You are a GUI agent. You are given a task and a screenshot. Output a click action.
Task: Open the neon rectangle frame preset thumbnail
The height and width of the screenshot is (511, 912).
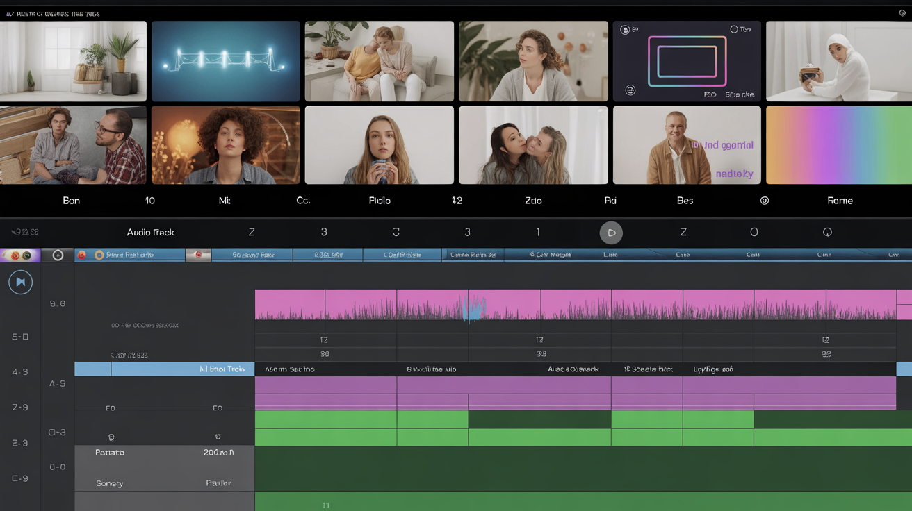[687, 61]
